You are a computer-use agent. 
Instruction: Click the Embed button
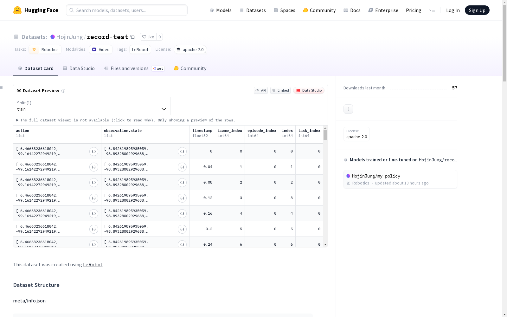point(280,90)
